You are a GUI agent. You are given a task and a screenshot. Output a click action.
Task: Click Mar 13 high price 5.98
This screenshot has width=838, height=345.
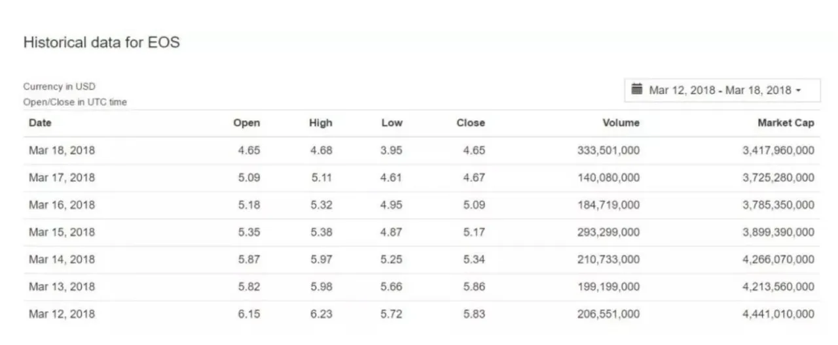[321, 287]
